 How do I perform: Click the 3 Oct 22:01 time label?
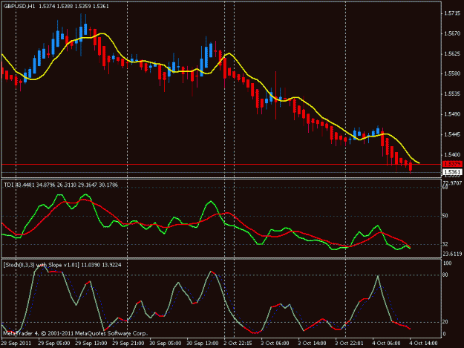pos(349,344)
